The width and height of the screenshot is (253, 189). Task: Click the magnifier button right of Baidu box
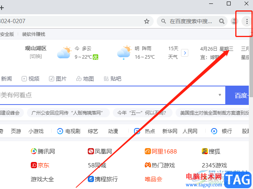pos(222,21)
